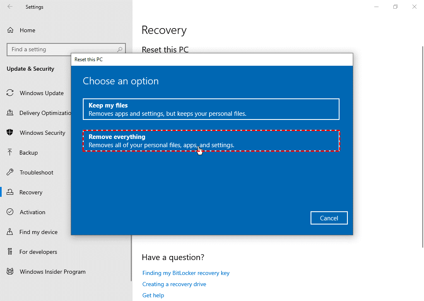The width and height of the screenshot is (424, 301).
Task: Choose the Remove everything option
Action: pyautogui.click(x=211, y=141)
